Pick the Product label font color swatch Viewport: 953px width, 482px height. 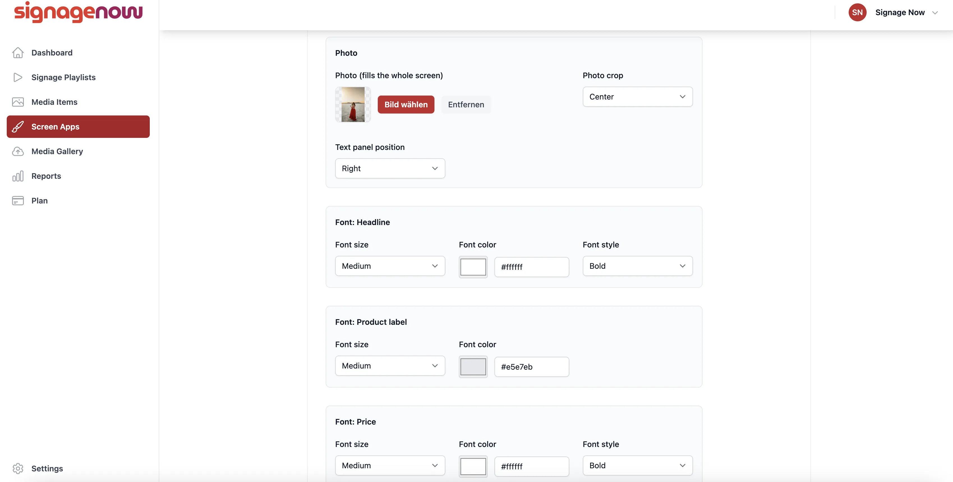[x=473, y=367]
